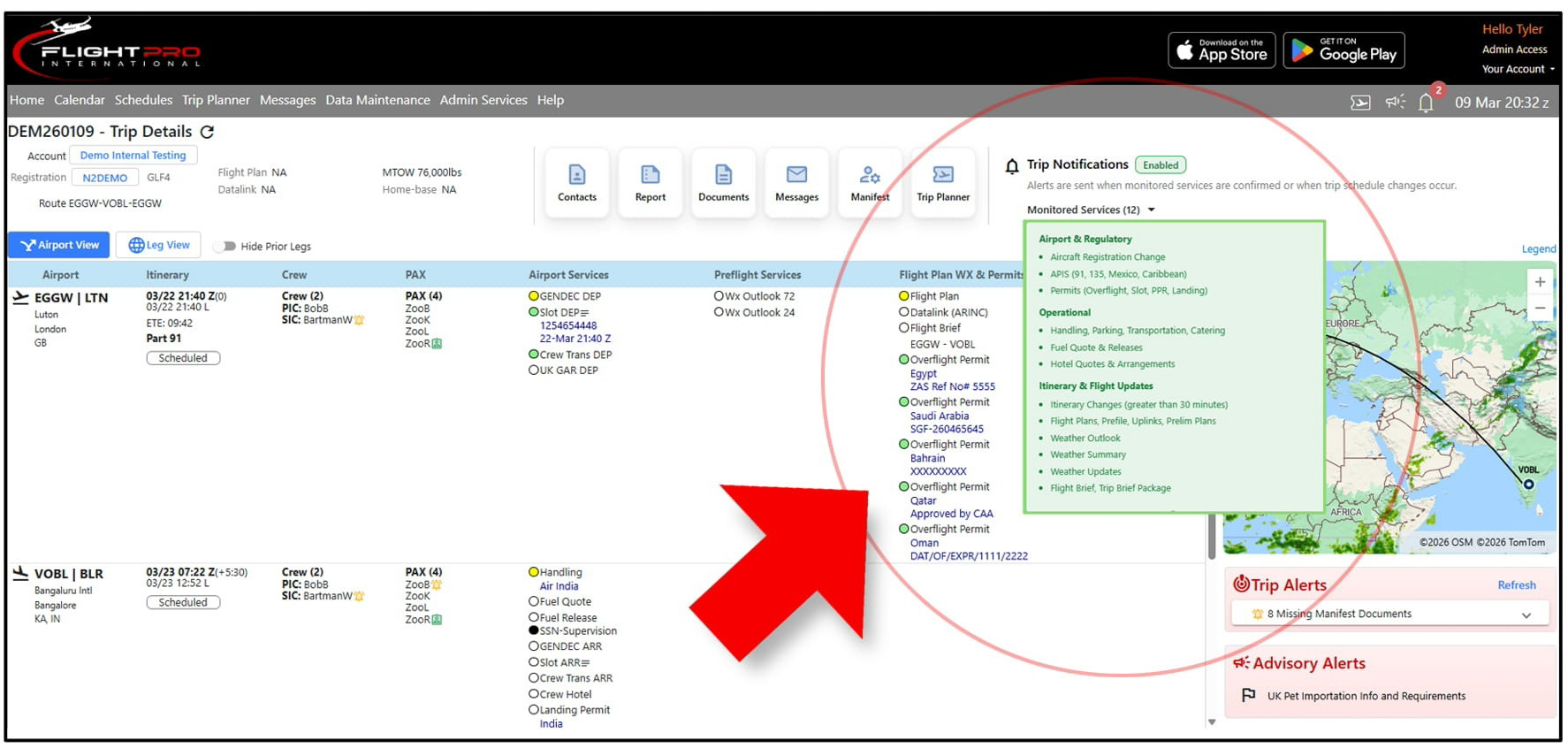Toggle the Hide Prior Legs switch
Image resolution: width=1568 pixels, height=748 pixels.
226,247
